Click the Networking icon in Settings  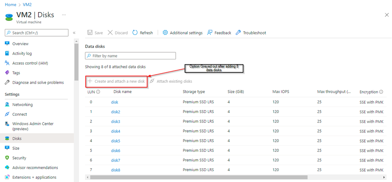point(7,104)
